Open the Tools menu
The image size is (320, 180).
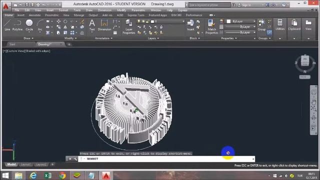(x=77, y=10)
